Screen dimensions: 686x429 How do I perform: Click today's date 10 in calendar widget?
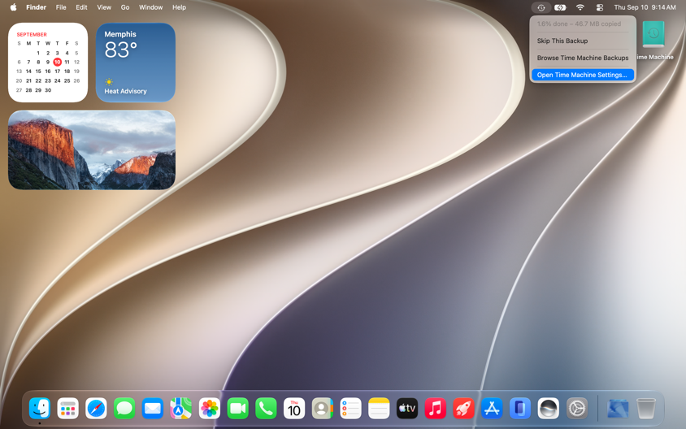coord(58,62)
